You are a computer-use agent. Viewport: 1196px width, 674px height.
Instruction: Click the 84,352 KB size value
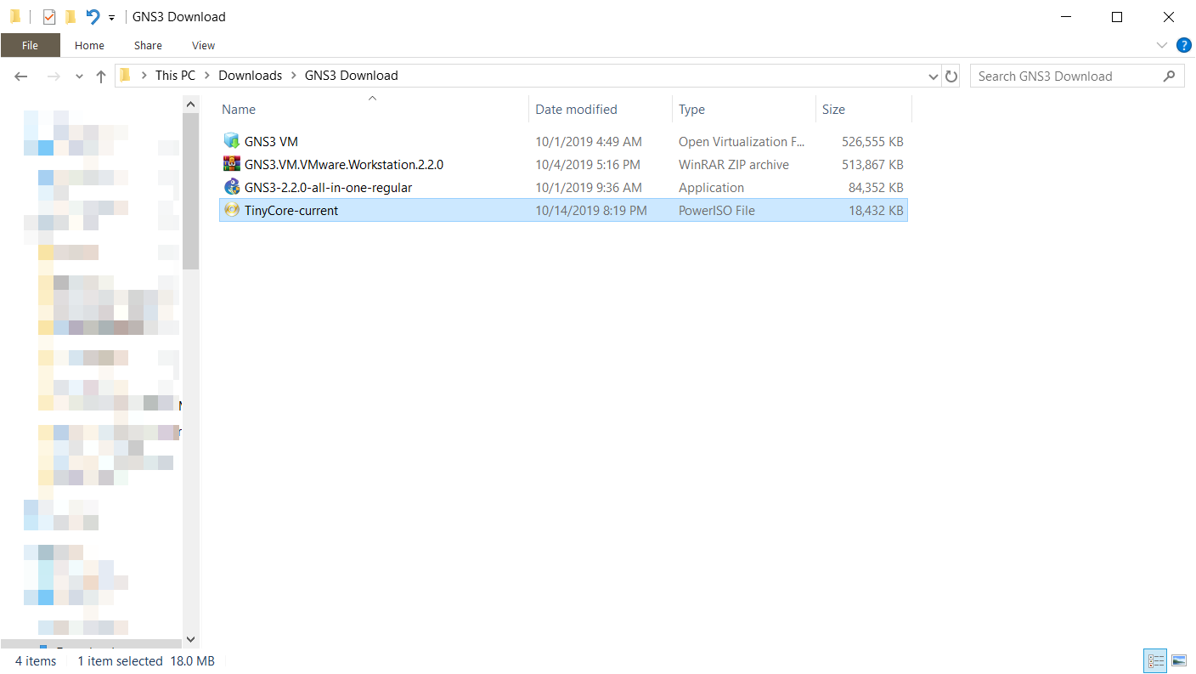876,188
